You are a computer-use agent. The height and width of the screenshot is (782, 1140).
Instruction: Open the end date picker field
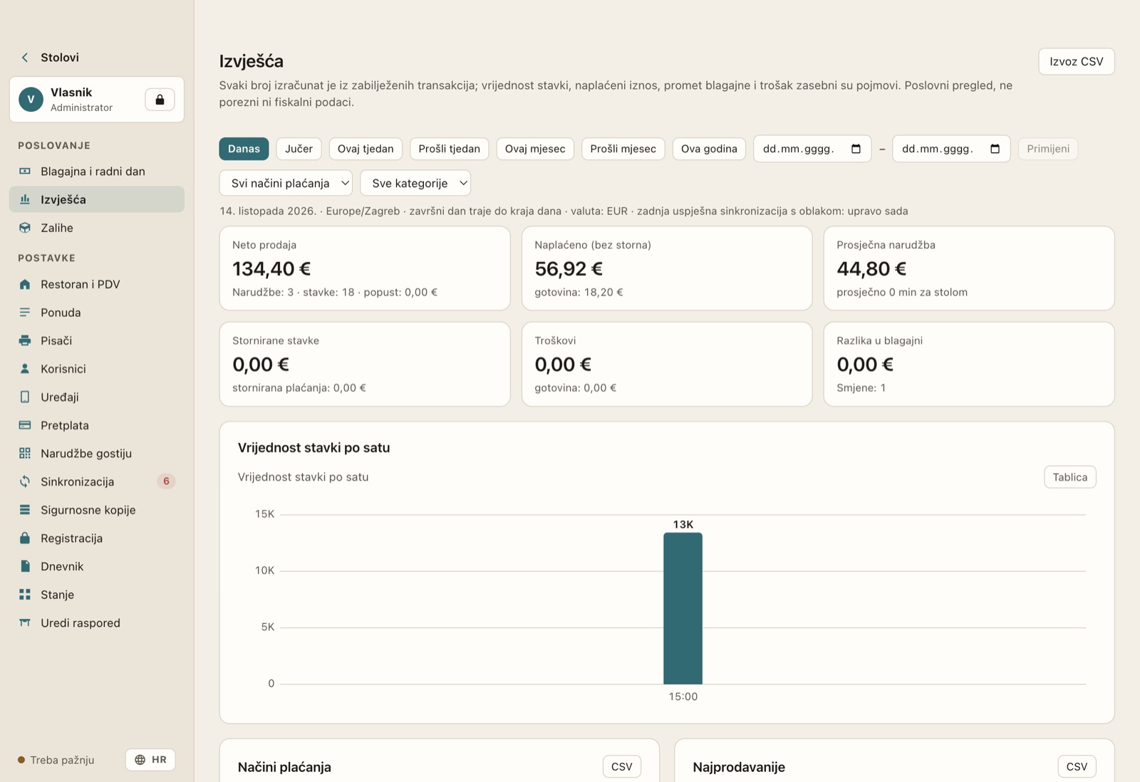[951, 149]
